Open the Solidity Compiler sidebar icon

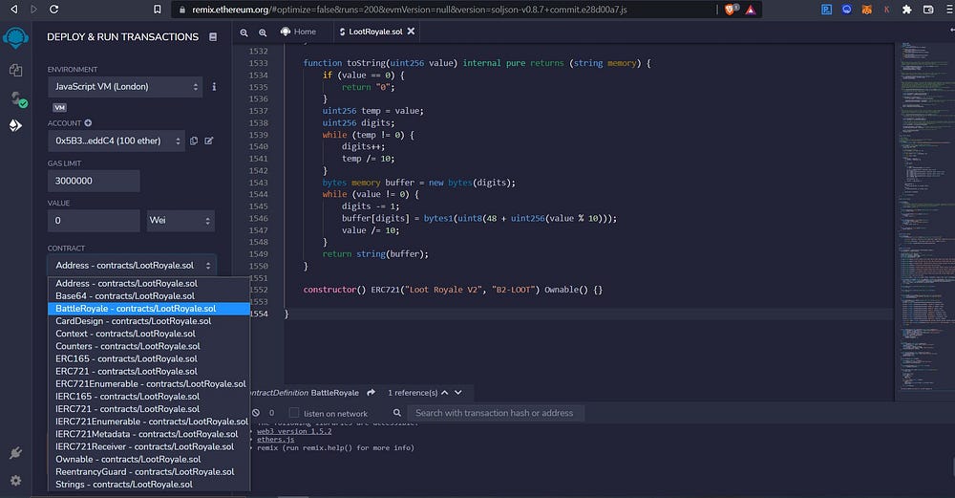pos(17,98)
